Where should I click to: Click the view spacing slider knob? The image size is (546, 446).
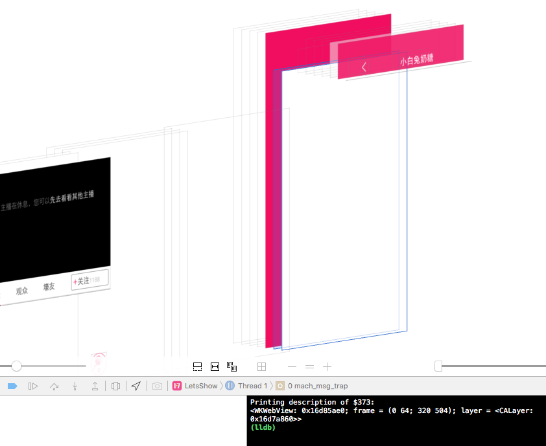16,366
